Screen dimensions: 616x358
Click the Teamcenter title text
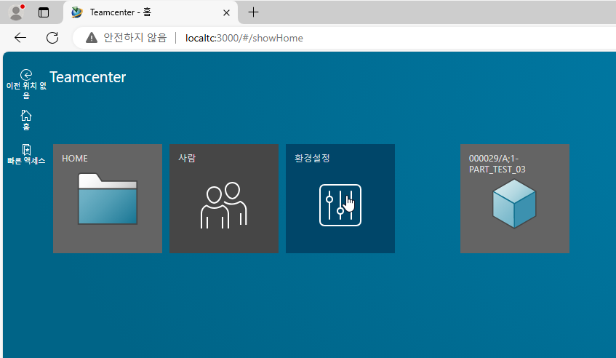pyautogui.click(x=87, y=77)
